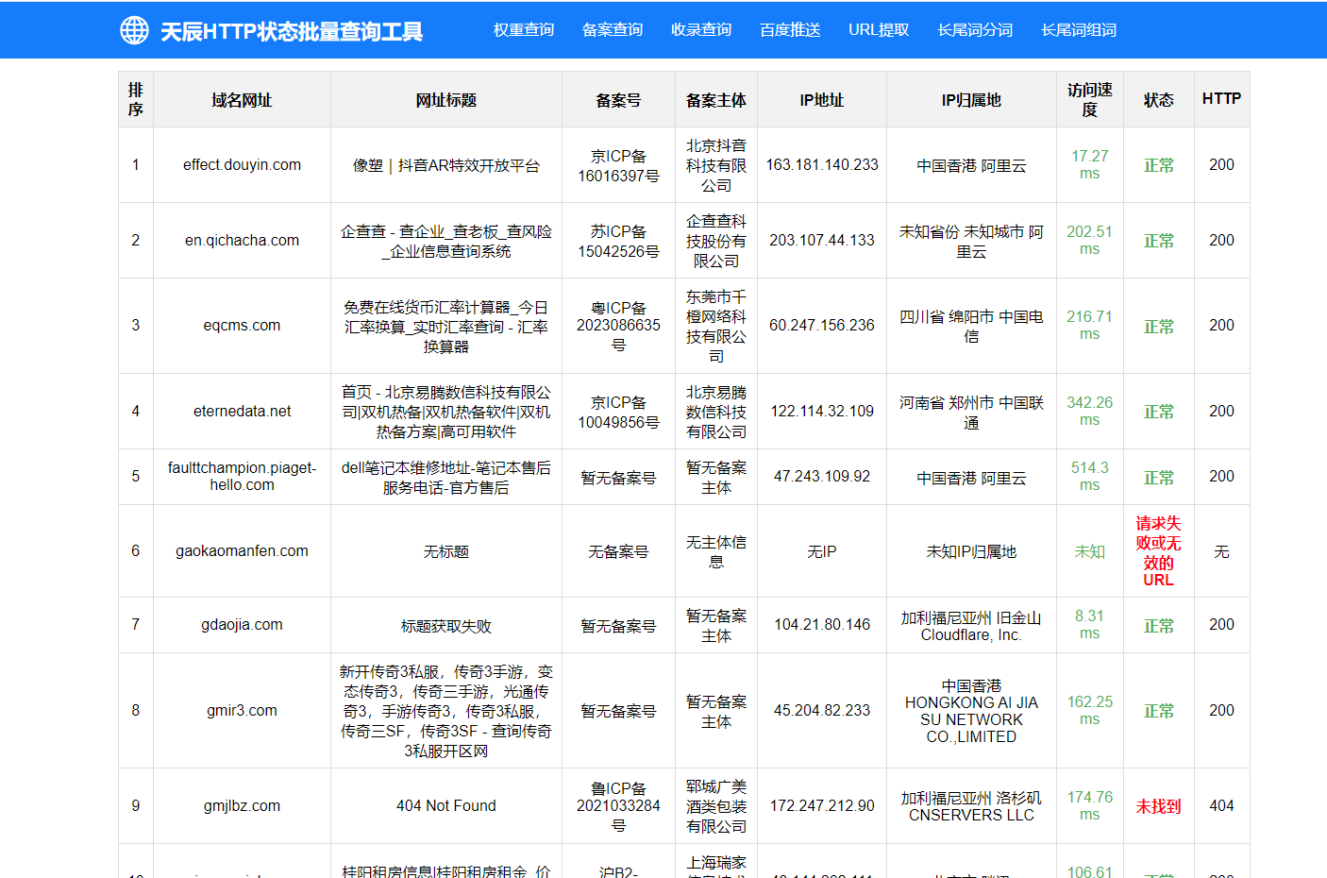
Task: Click the 网址标题 column header
Action: pos(446,99)
